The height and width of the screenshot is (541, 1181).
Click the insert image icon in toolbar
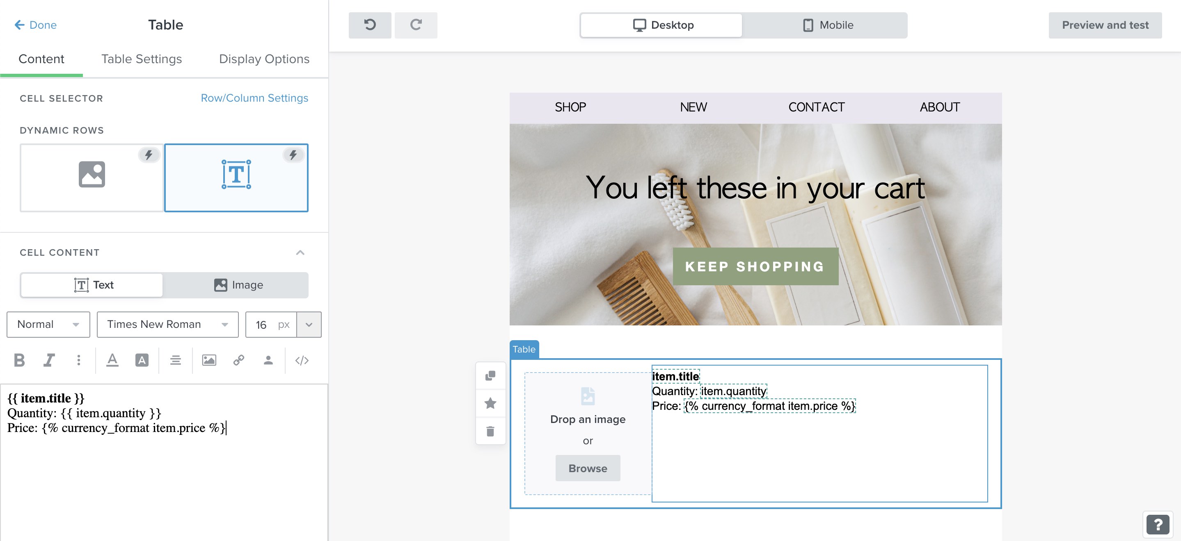tap(209, 360)
